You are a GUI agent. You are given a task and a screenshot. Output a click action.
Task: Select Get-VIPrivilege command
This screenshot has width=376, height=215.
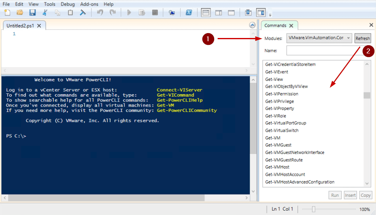[x=279, y=101]
